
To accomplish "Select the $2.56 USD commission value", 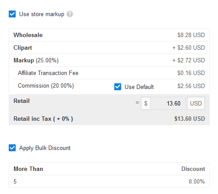I will coord(191,86).
